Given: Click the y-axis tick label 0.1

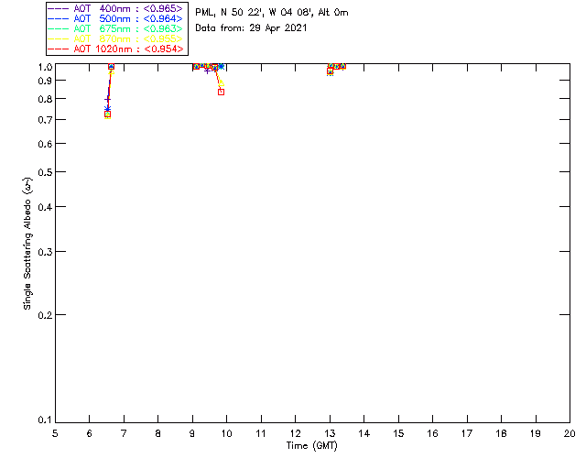Looking at the screenshot, I should tap(45, 420).
